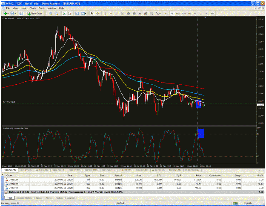Select the ellipse shape tool

[x=128, y=13]
